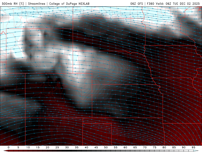
Task: Click the '500mb RH (%)' title text
Action: tap(13, 4)
